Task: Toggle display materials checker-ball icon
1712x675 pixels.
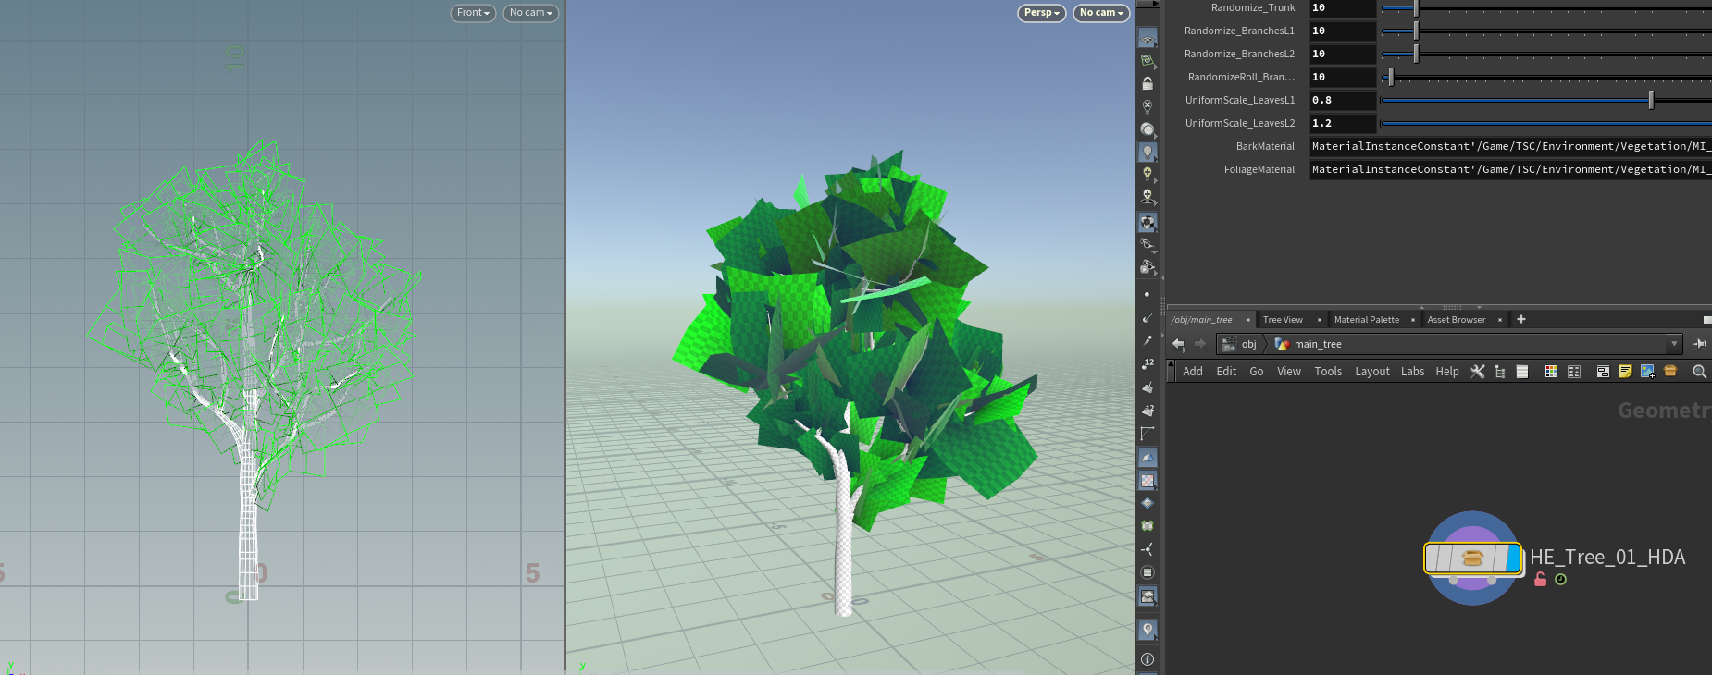Action: [x=1148, y=222]
